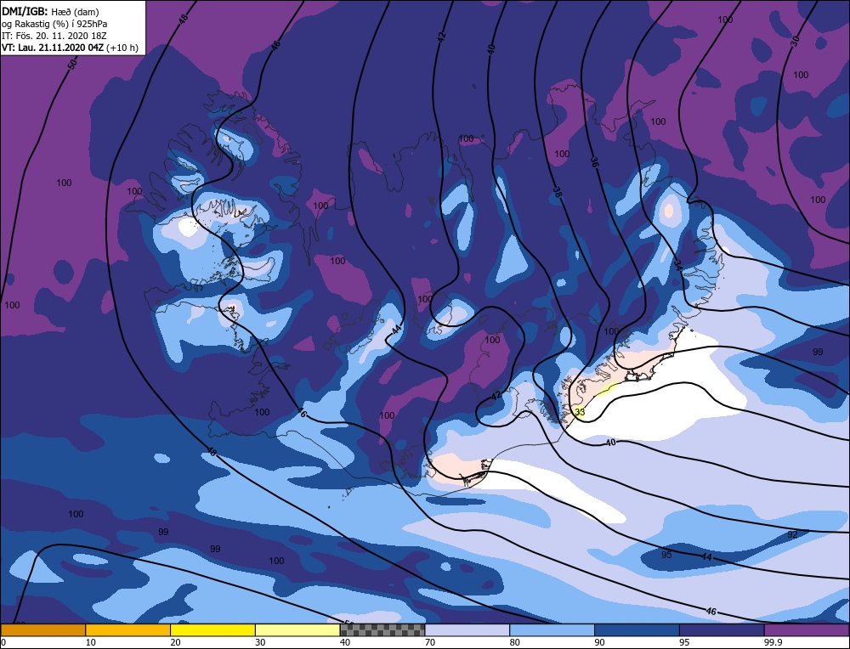Image resolution: width=850 pixels, height=649 pixels.
Task: Choose the navy 95–99.9 legend swatch
Action: pyautogui.click(x=722, y=629)
